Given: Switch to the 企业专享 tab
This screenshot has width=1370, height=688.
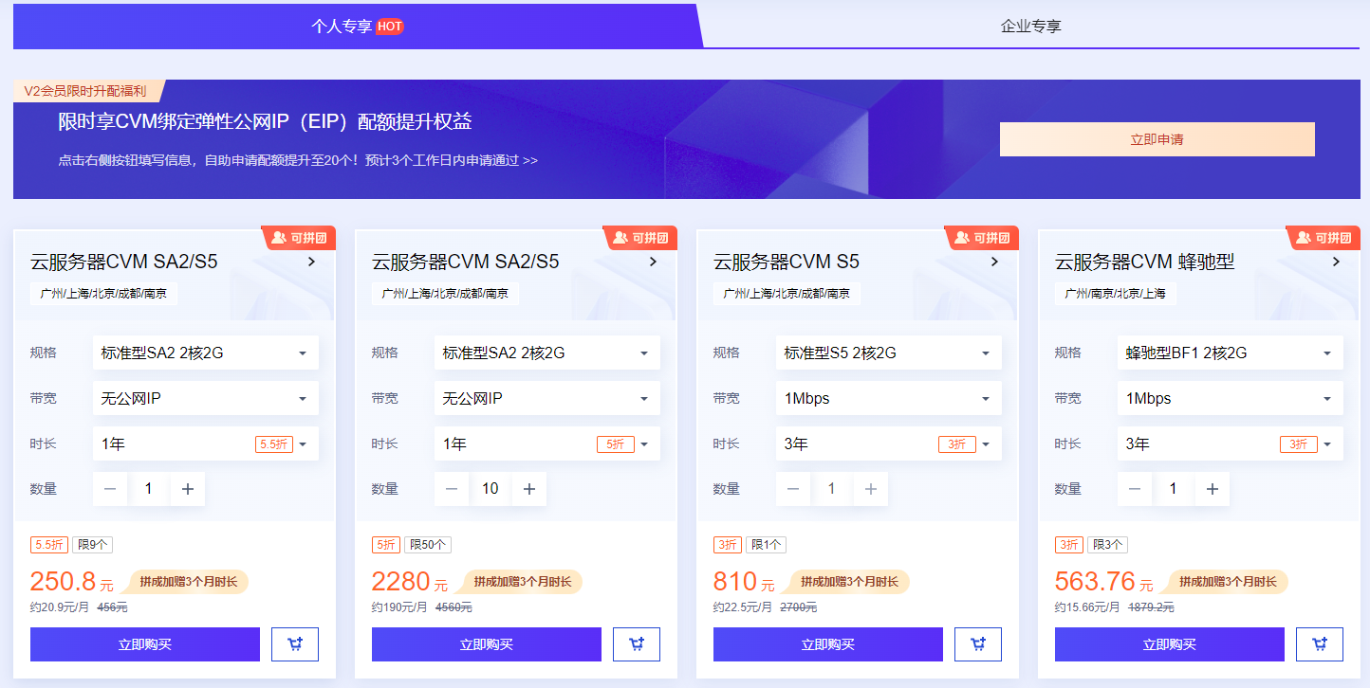Looking at the screenshot, I should pyautogui.click(x=1031, y=27).
